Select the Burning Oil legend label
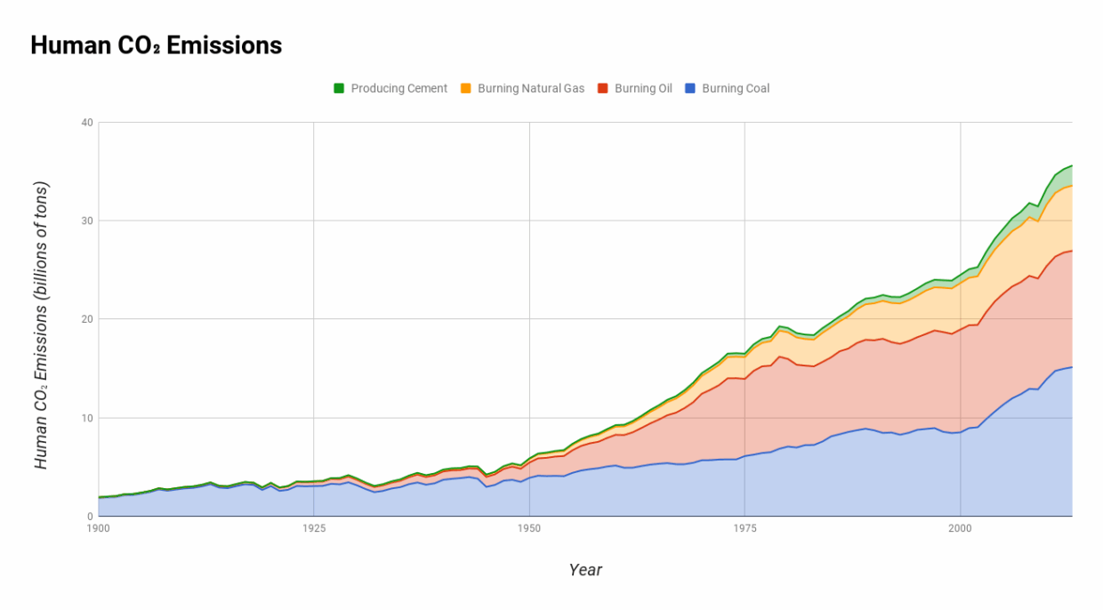The image size is (1103, 610). [643, 88]
